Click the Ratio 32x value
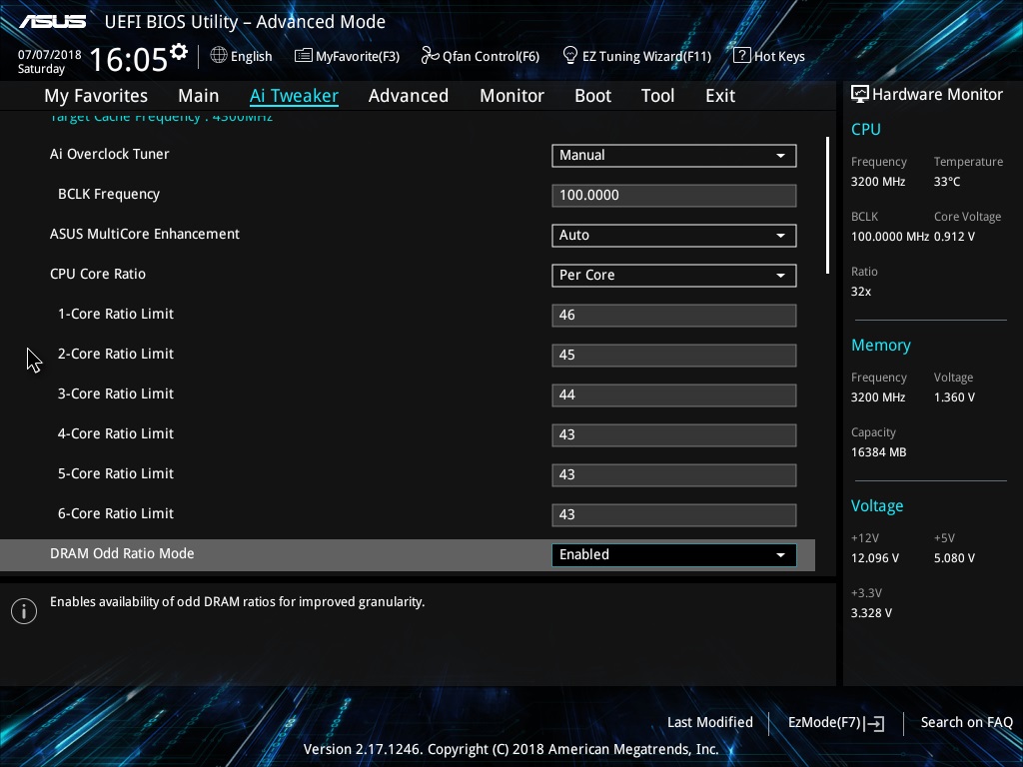 click(x=861, y=291)
